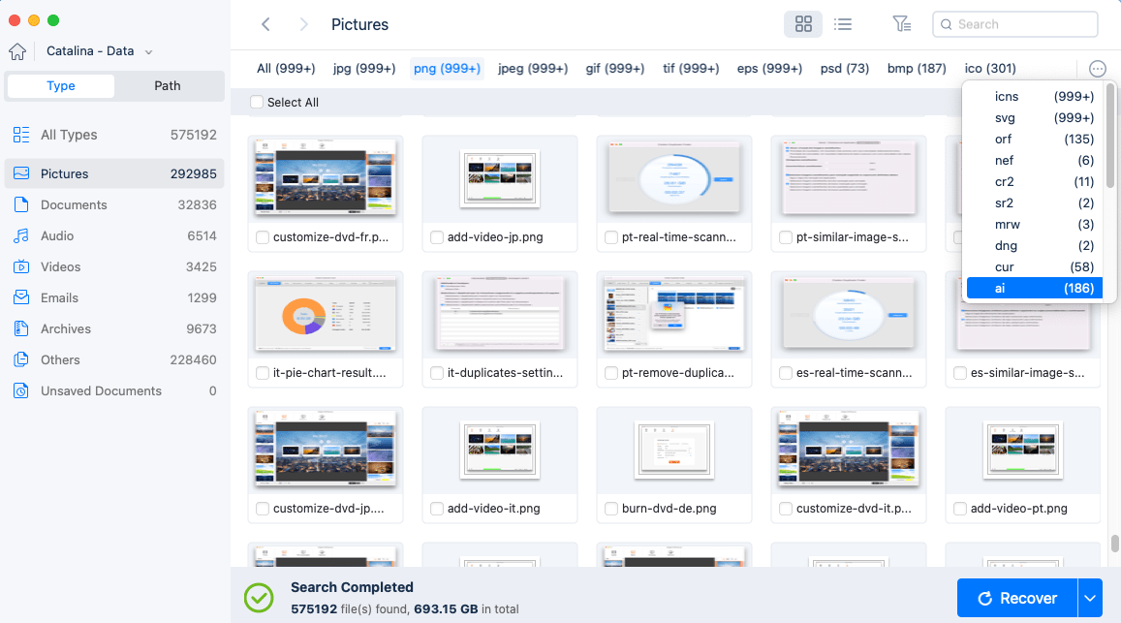Click the Archives category icon

[21, 328]
